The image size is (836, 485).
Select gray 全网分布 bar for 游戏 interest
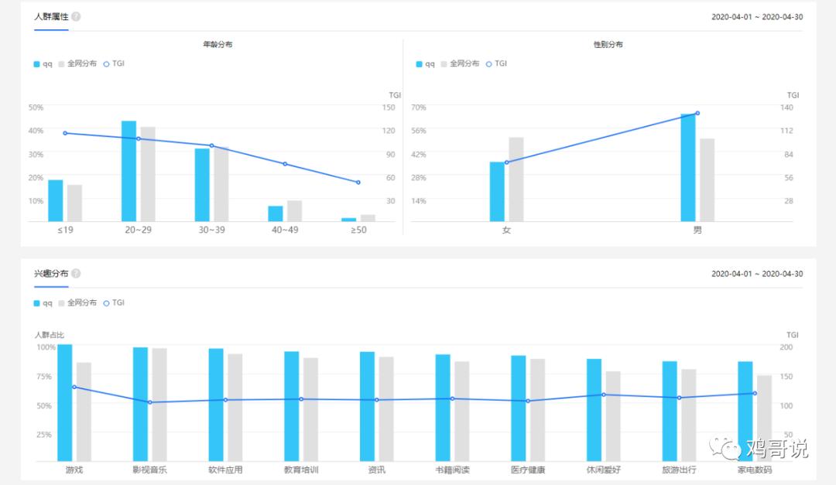[x=84, y=412]
